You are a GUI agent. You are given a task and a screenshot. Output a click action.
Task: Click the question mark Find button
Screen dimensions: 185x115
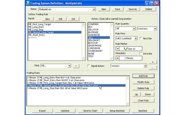76,66
